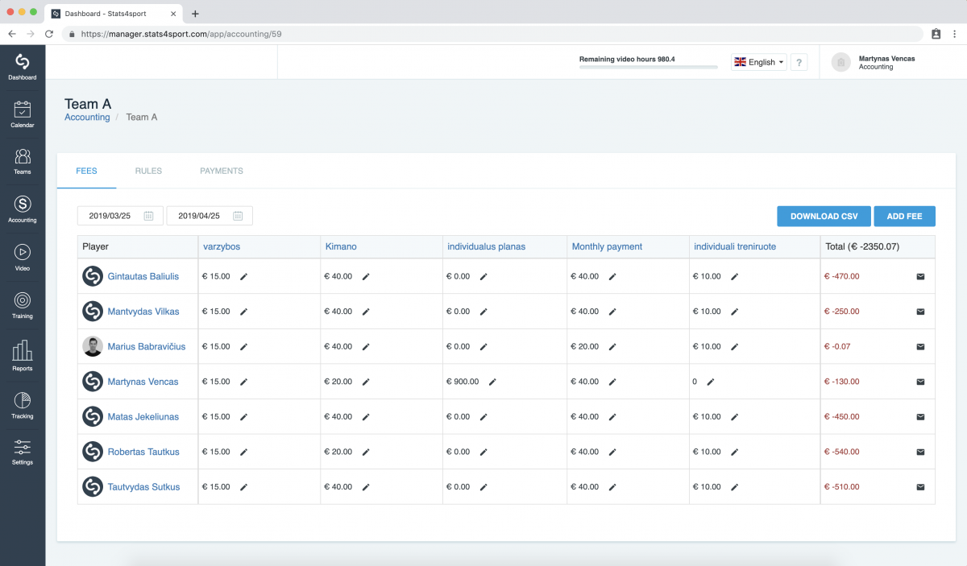967x566 pixels.
Task: Edit Martynas Vencas individuali treniruote pencil
Action: click(x=711, y=382)
